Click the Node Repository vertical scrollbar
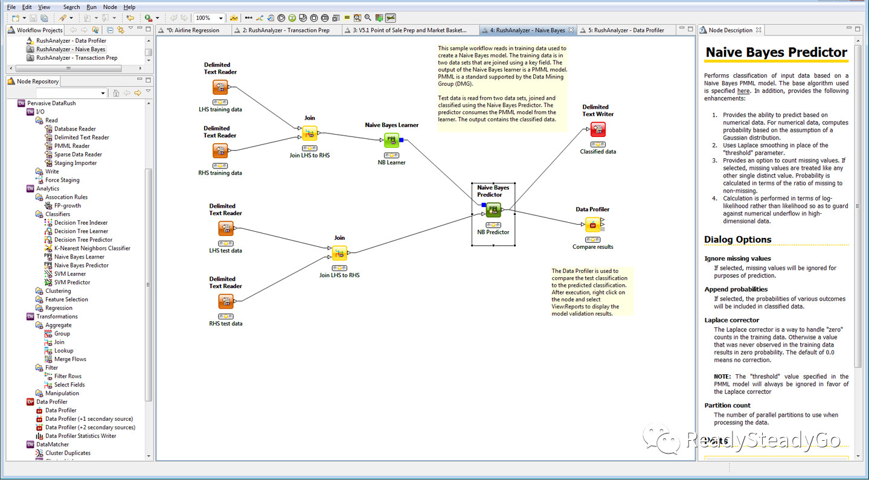Image resolution: width=869 pixels, height=480 pixels. (x=149, y=284)
